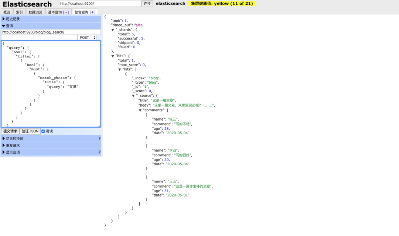Click the "age": 28 entry

click(x=161, y=129)
